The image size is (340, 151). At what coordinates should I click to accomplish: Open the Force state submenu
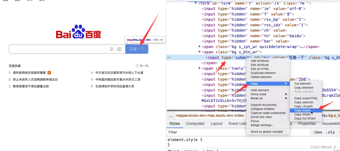click(268, 94)
